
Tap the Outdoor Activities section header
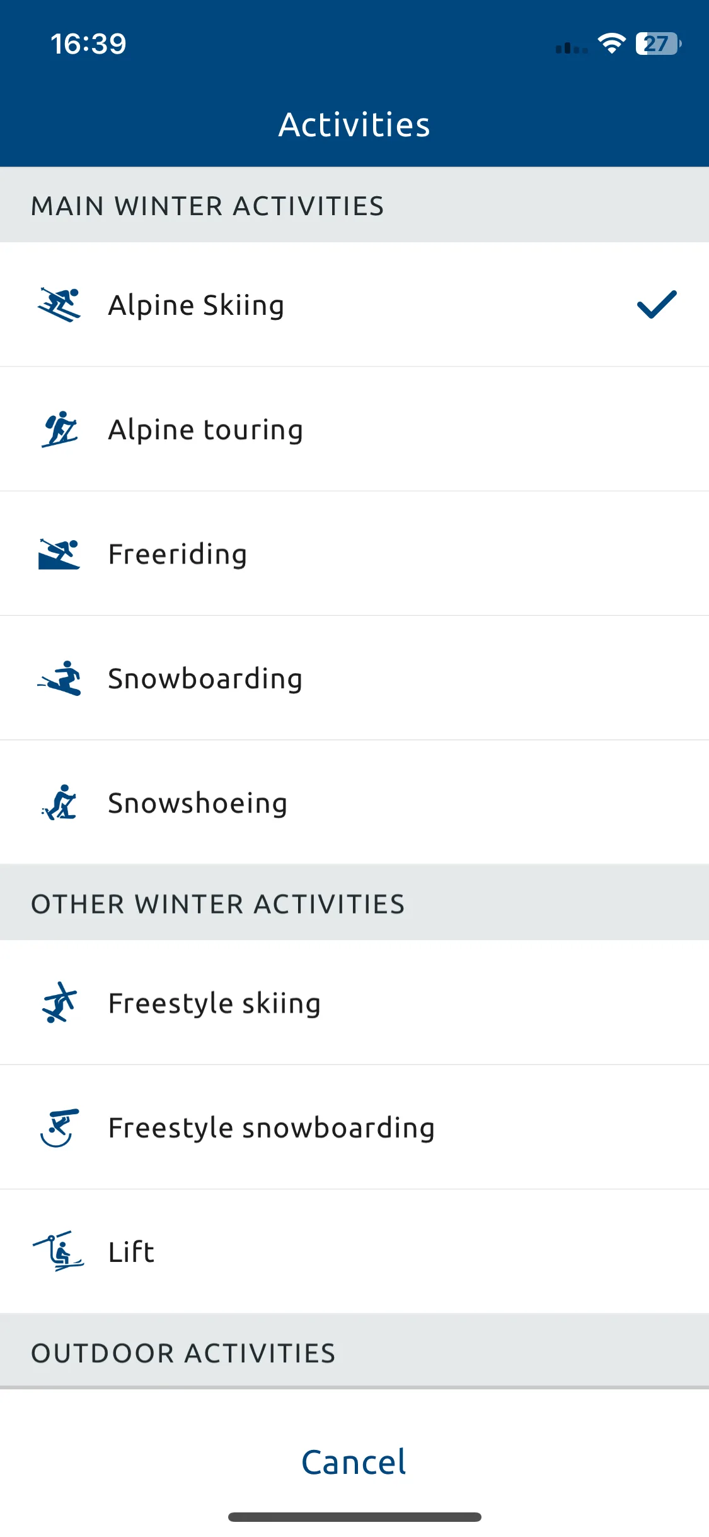[354, 1351]
